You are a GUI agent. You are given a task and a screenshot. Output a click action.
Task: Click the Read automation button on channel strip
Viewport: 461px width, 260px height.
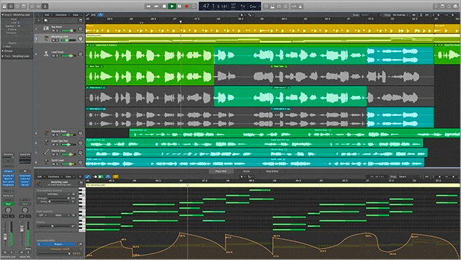pos(8,204)
